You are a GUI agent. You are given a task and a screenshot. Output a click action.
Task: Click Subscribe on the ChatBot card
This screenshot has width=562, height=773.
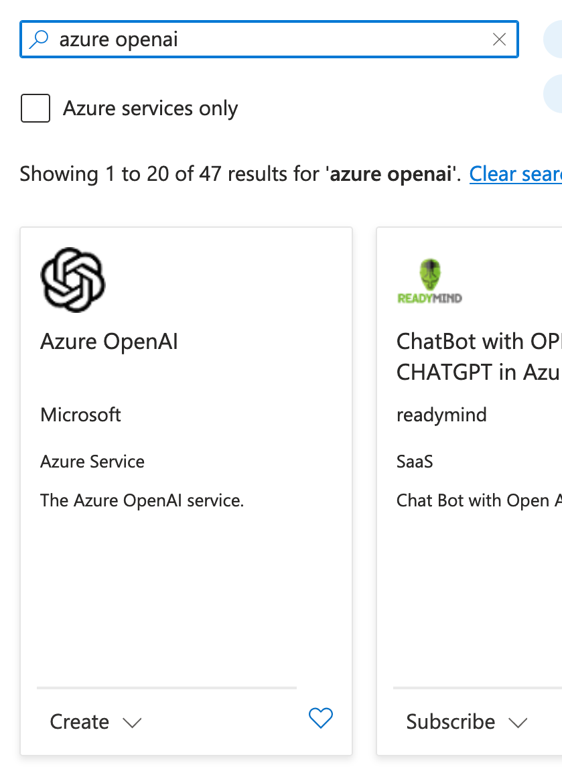(451, 721)
